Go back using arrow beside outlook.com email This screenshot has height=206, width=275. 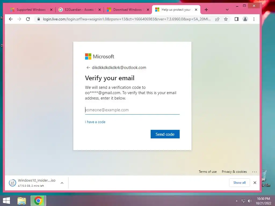coord(88,68)
